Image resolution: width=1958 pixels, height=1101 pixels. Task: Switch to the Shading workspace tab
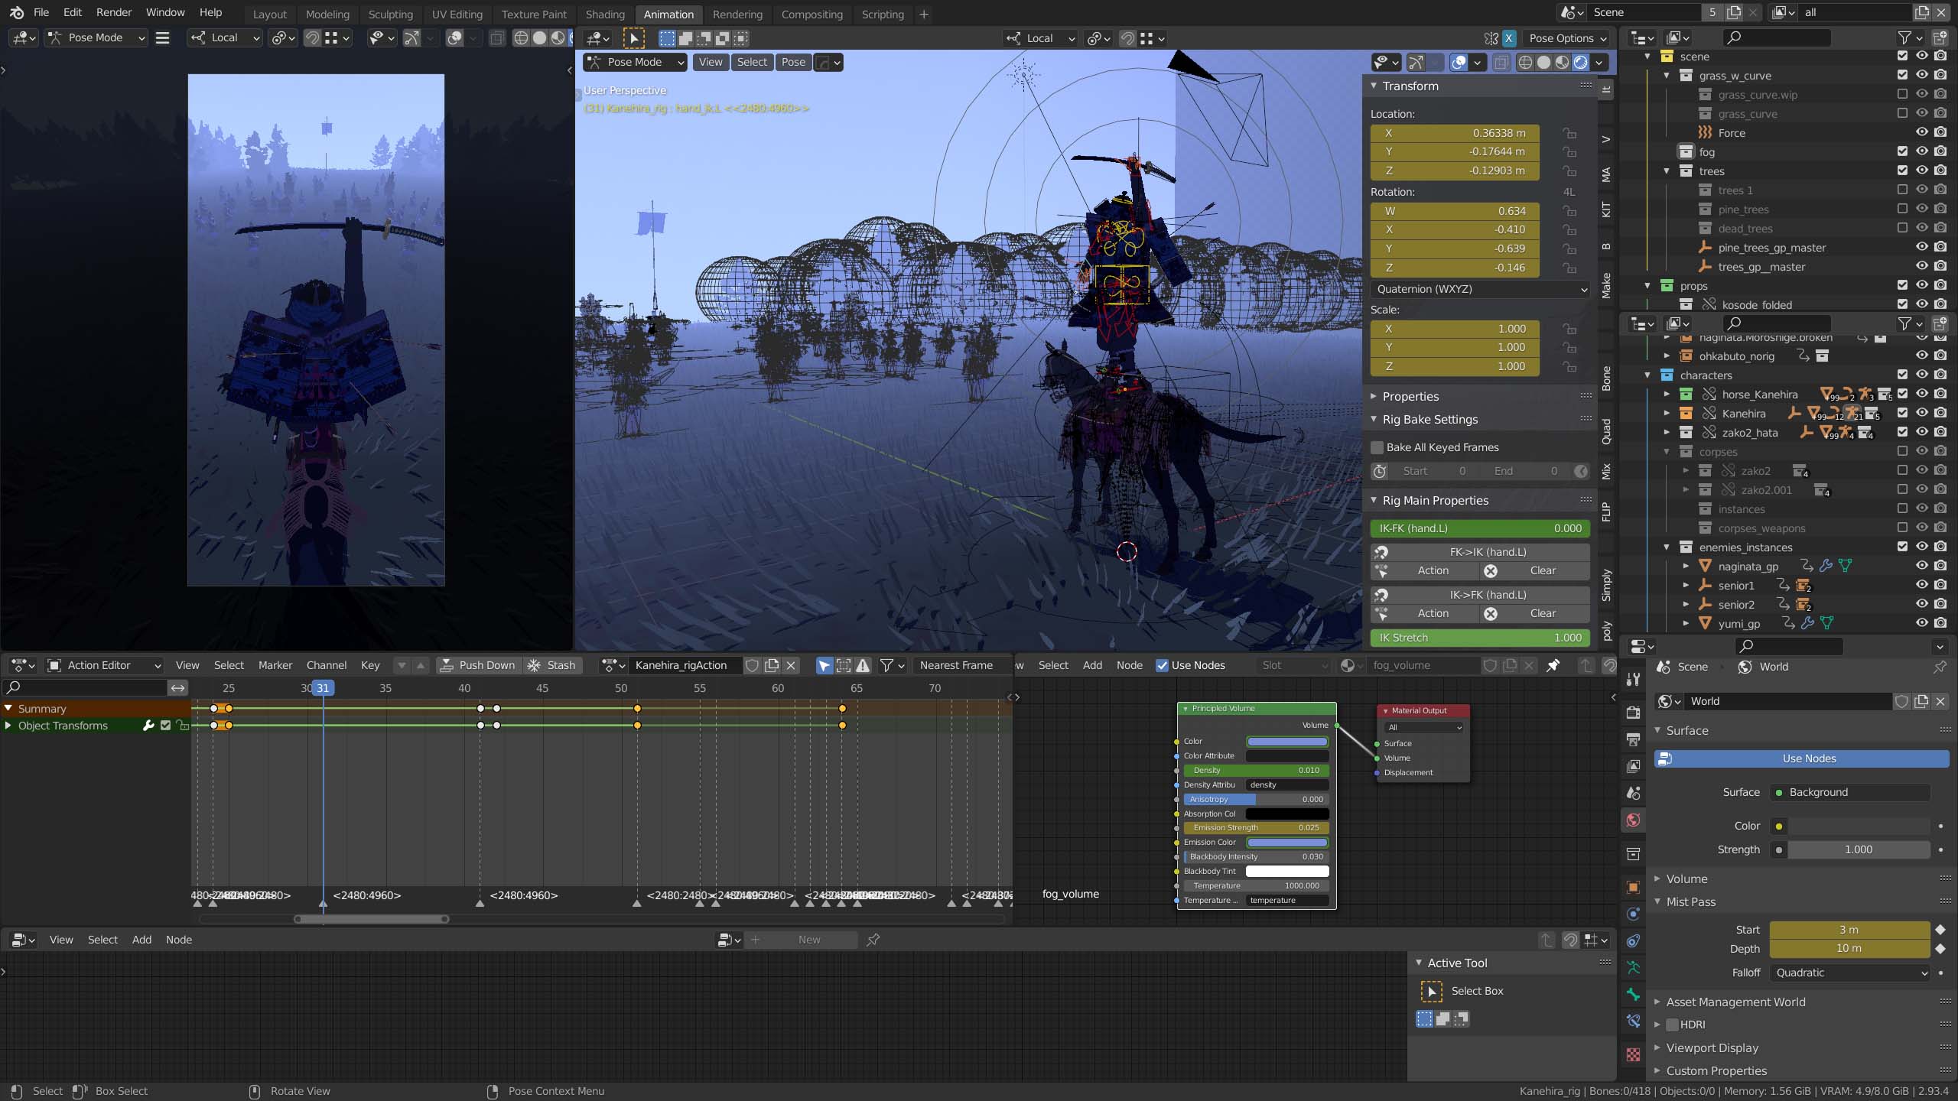coord(604,14)
